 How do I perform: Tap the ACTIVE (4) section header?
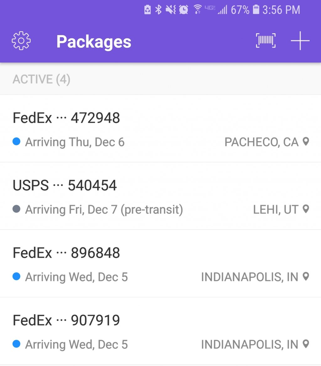(41, 79)
